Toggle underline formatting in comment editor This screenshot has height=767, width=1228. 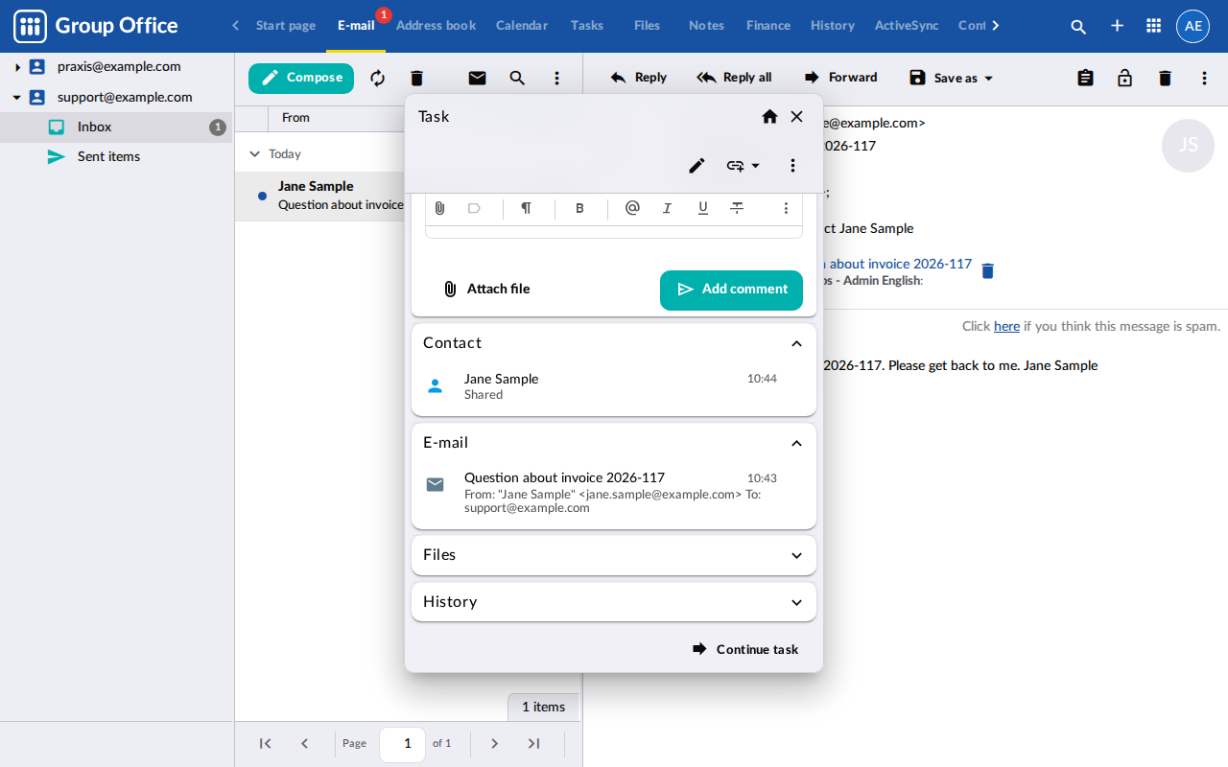pos(702,208)
